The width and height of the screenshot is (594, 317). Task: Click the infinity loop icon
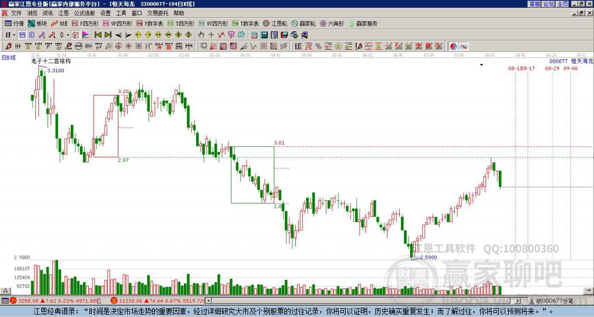coord(463,46)
